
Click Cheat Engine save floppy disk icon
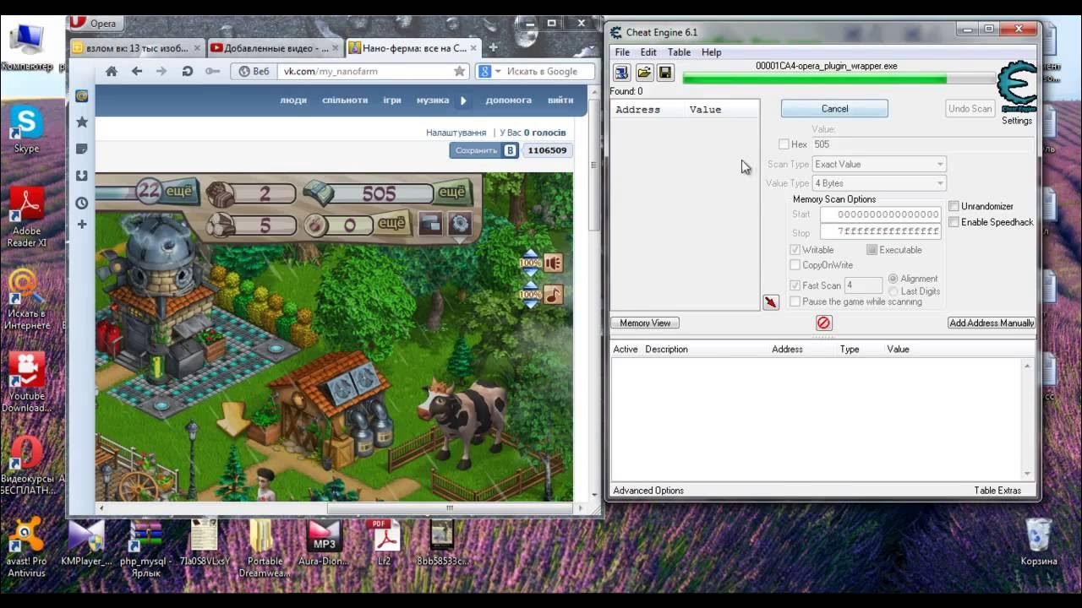point(665,73)
